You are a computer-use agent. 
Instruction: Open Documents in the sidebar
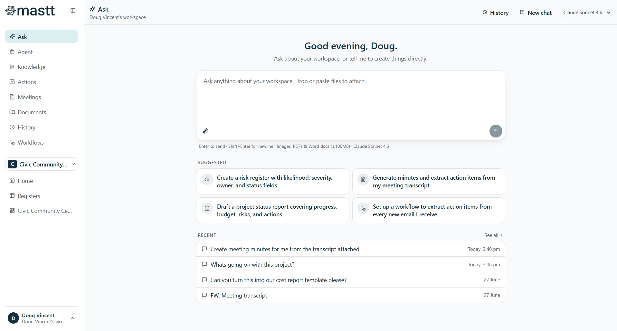(42, 112)
